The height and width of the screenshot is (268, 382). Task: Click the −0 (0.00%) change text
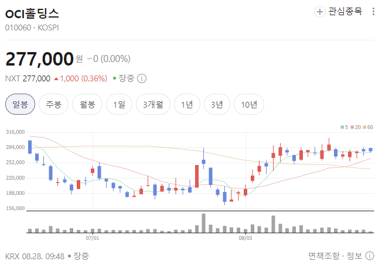pos(108,59)
